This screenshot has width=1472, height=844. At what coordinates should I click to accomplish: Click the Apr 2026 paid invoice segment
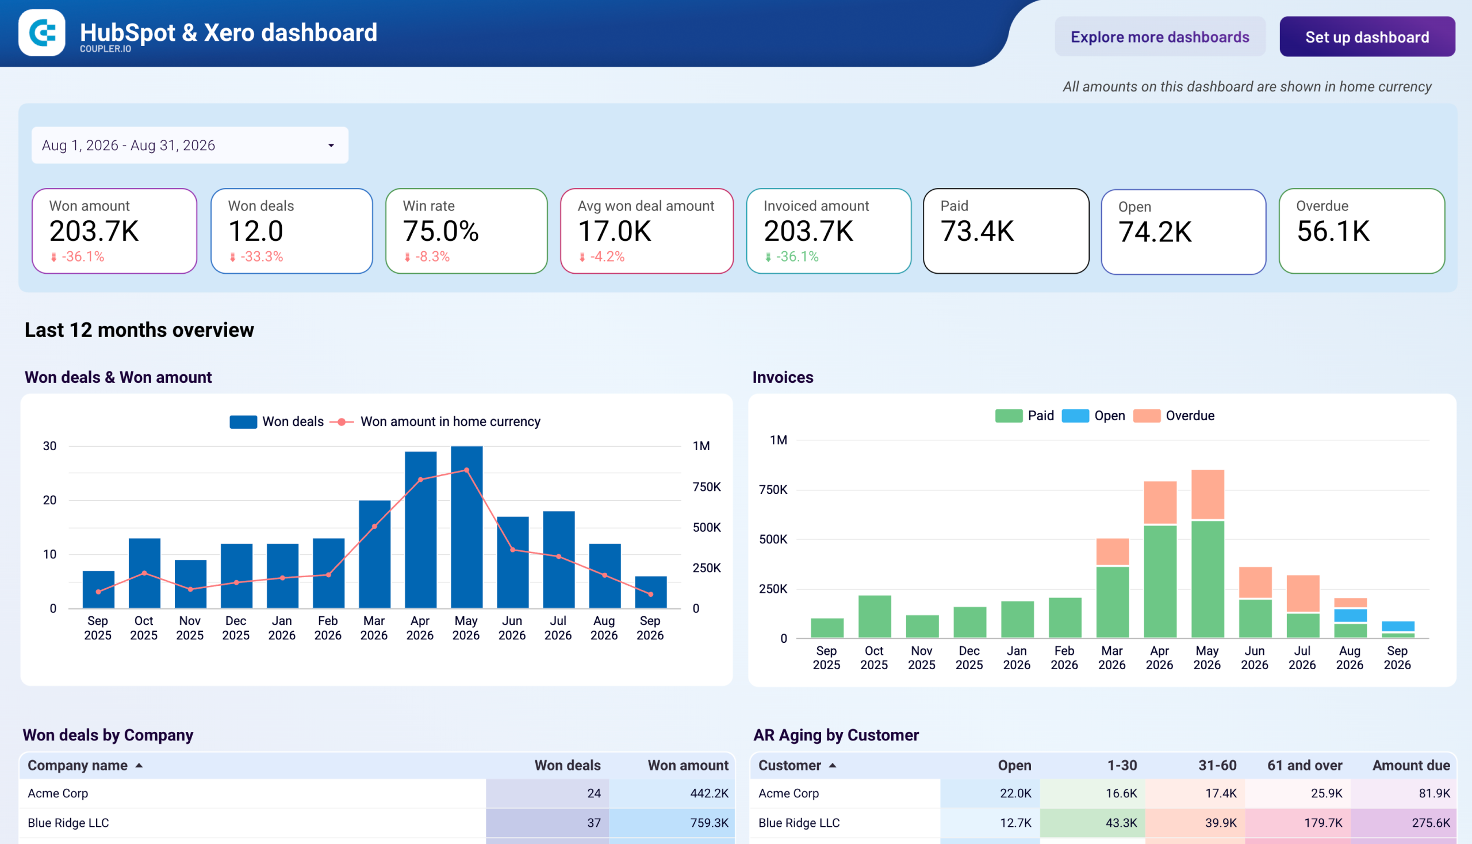click(x=1160, y=581)
